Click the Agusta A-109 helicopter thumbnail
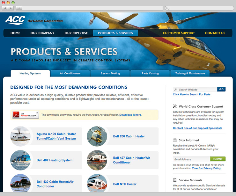This screenshot has width=236, height=196. pyautogui.click(x=20, y=136)
